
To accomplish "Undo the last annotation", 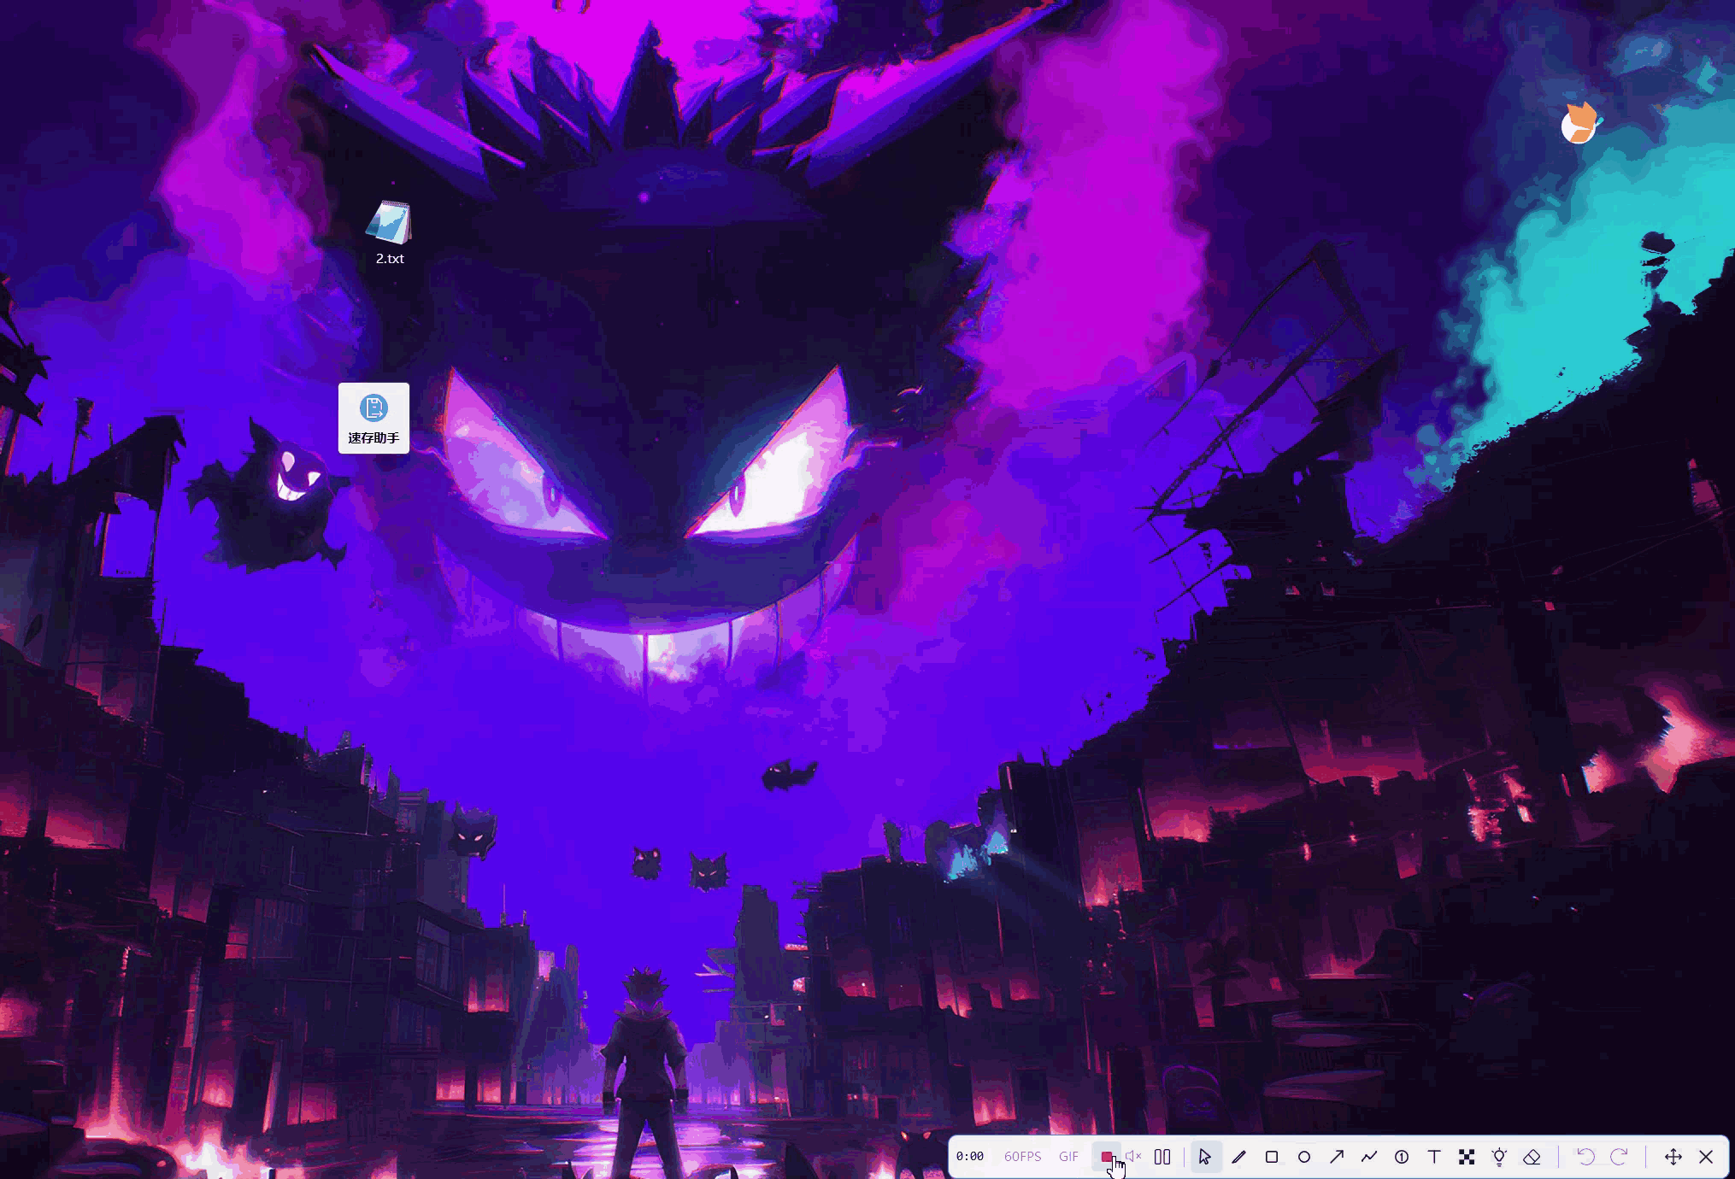I will pyautogui.click(x=1585, y=1157).
